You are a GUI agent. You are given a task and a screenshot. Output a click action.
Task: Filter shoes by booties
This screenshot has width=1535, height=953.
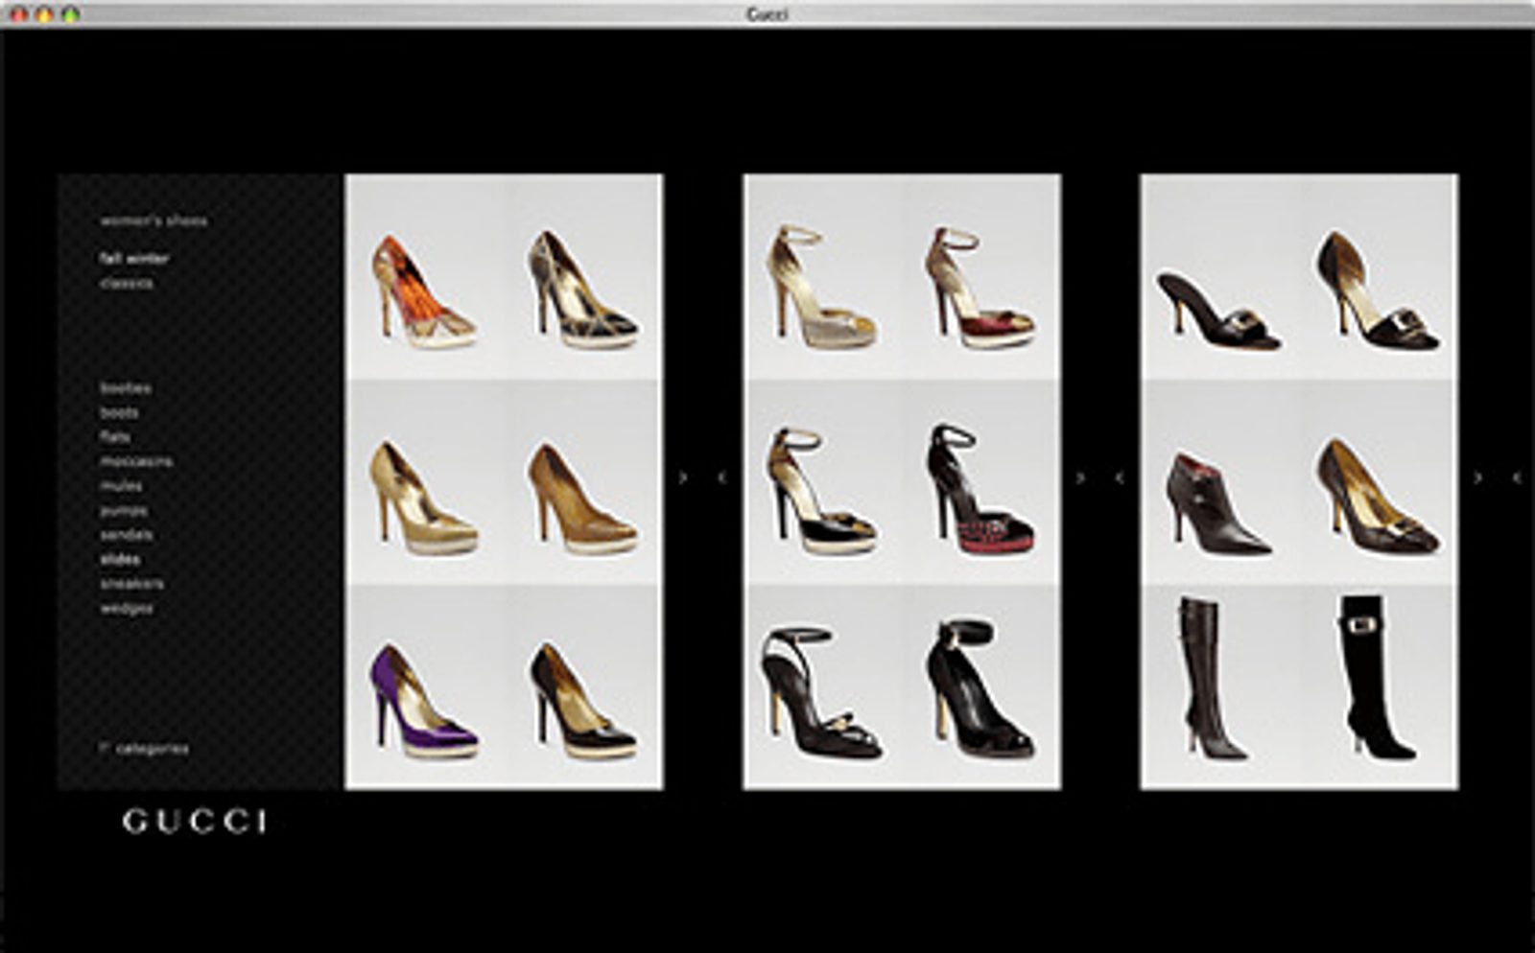coord(126,388)
